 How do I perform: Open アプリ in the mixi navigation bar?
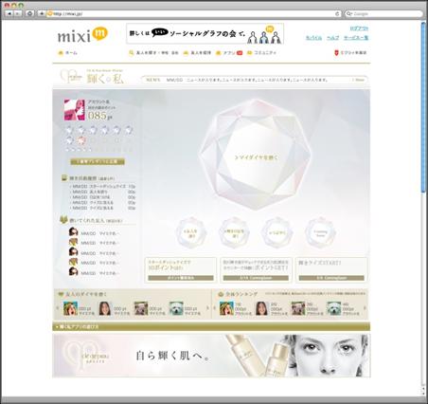(229, 53)
